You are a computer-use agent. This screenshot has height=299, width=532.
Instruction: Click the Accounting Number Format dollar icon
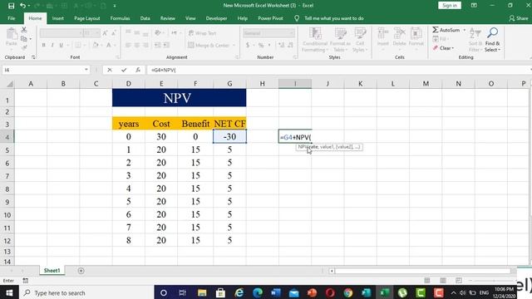[248, 45]
